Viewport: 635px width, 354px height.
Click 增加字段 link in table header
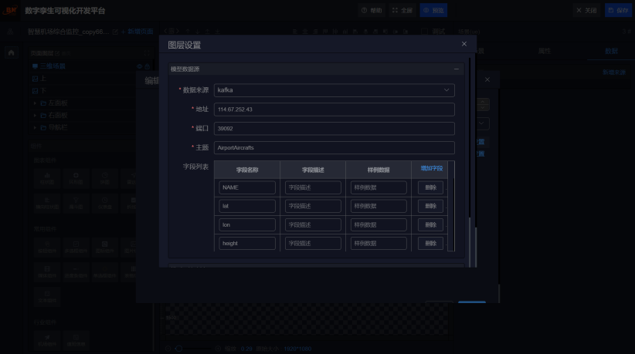(432, 168)
